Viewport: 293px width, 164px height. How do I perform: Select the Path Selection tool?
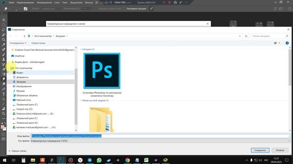[x=4, y=99]
